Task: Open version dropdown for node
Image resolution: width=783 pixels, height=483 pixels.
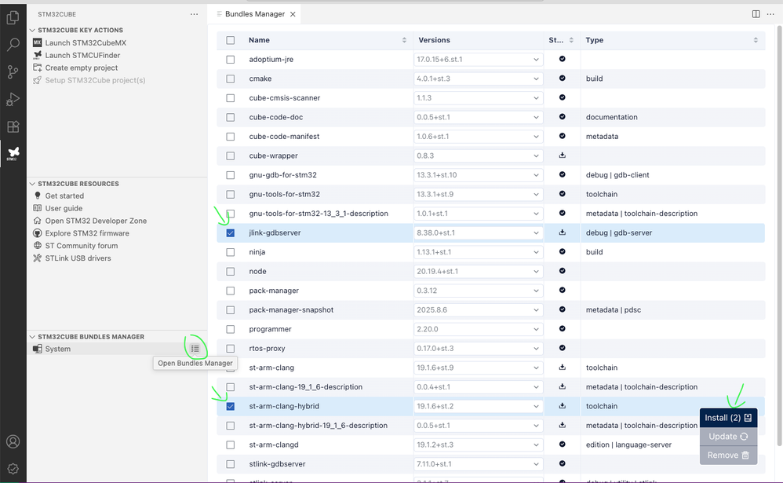Action: [478, 271]
